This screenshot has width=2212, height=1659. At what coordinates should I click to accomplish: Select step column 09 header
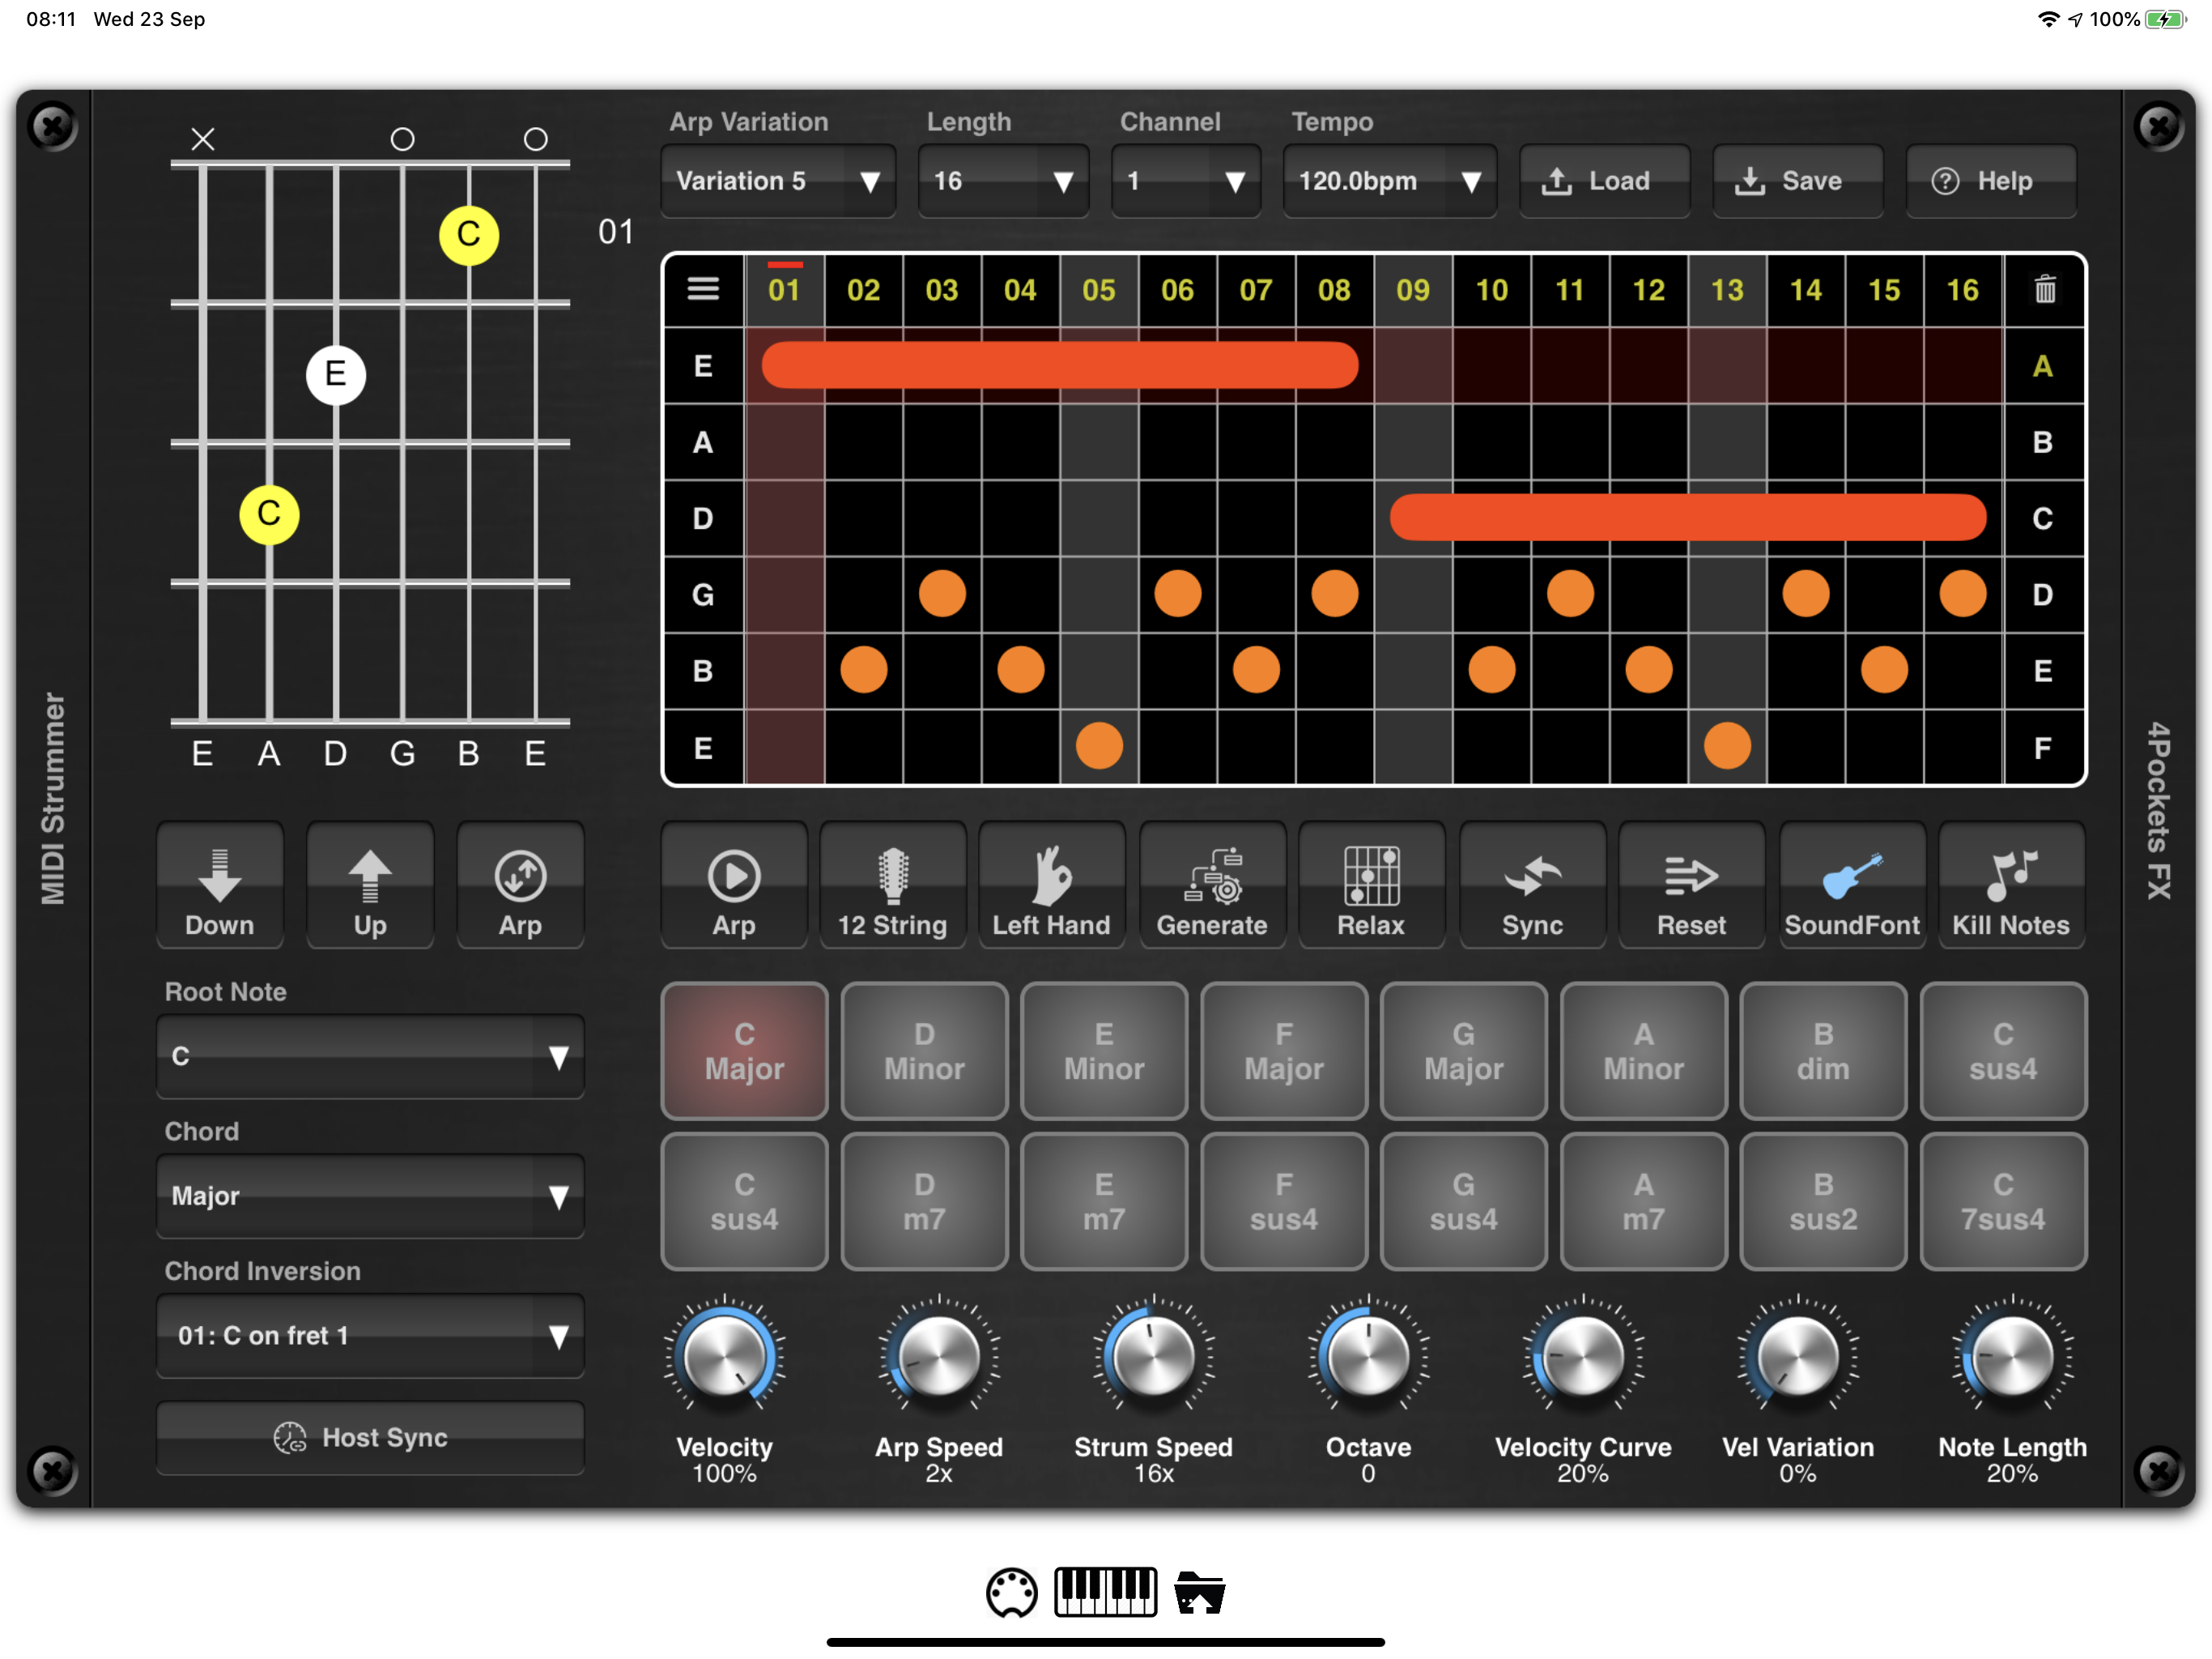click(x=1412, y=290)
